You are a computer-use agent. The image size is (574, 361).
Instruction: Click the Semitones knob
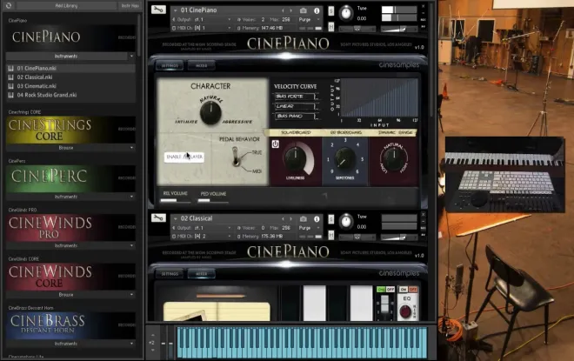point(344,159)
